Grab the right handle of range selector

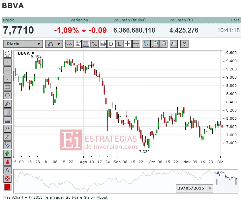tap(236, 182)
